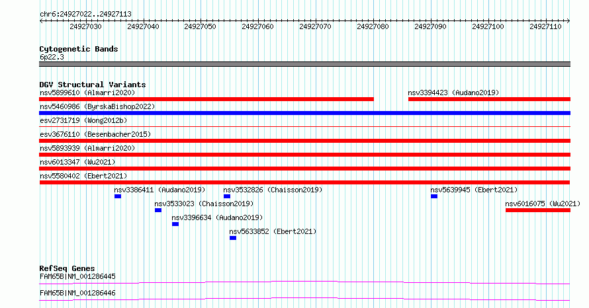Click the nsv3394423 (Audano2019) variant label
The image size is (589, 308).
[x=453, y=93]
